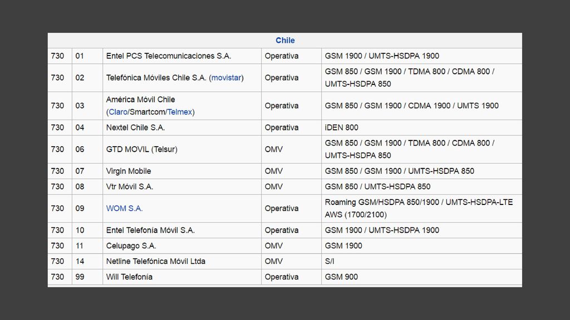The image size is (570, 320).
Task: Select 'GSM 850 / GSM 1900 / UMTS-HSDPA 850' cell
Action: 422,171
